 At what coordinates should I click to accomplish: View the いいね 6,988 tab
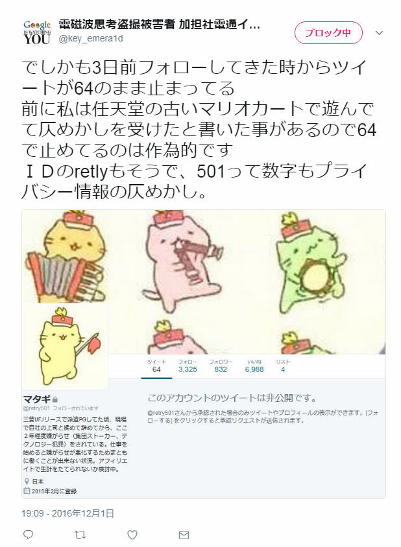(x=254, y=366)
